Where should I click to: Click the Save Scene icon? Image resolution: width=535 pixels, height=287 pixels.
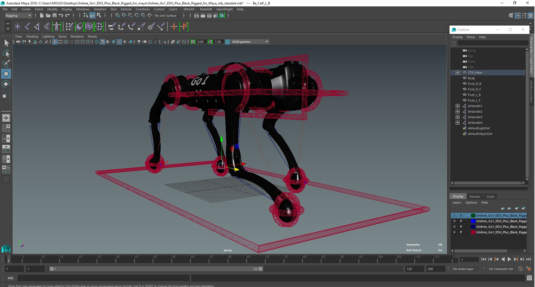tap(55, 16)
